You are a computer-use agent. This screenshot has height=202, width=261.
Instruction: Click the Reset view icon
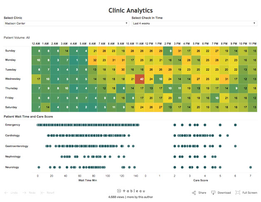click(42, 193)
